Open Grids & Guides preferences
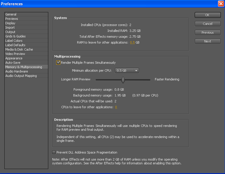The image size is (225, 174). (x=26, y=36)
